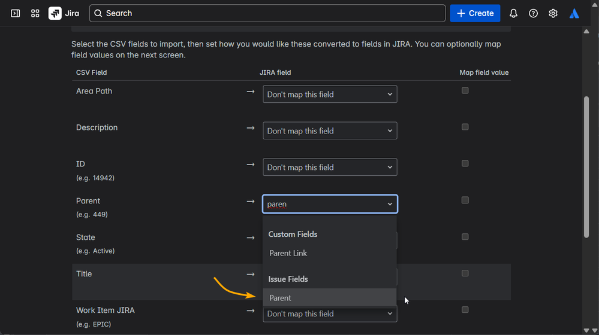
Task: Check Map field value for Parent
Action: click(465, 200)
